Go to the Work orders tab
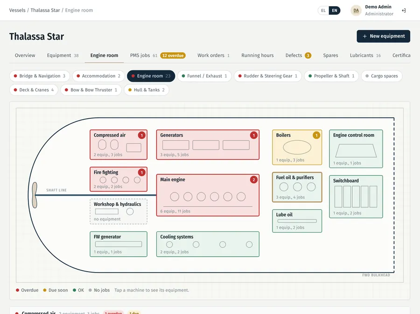 click(213, 55)
